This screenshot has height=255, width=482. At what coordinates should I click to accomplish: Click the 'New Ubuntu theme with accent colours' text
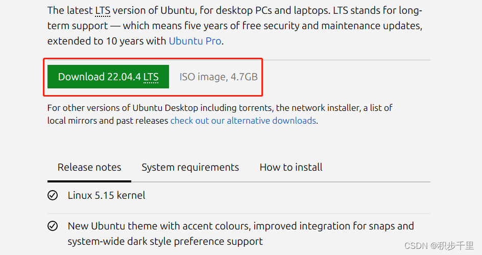[159, 226]
